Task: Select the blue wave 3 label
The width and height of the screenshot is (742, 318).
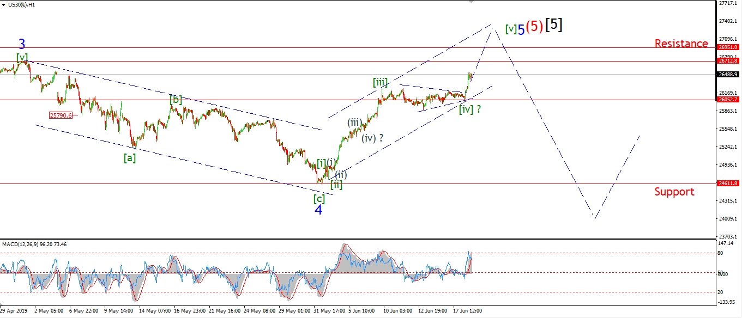Action: pos(22,44)
